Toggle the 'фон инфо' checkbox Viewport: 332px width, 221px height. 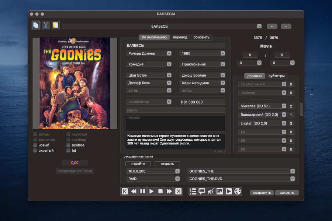coord(35,140)
